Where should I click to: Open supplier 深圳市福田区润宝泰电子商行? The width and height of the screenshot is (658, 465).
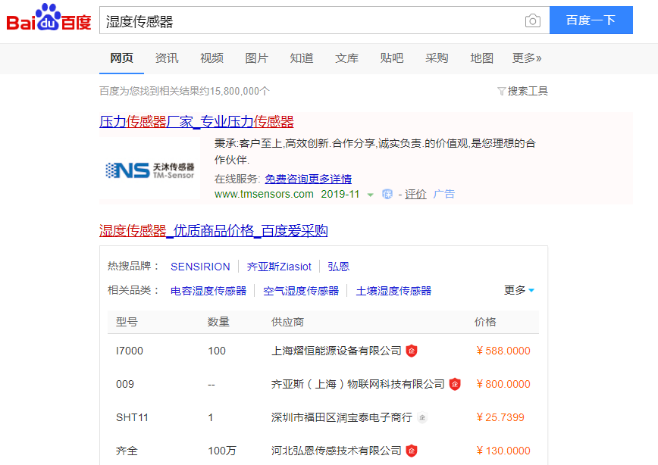342,417
